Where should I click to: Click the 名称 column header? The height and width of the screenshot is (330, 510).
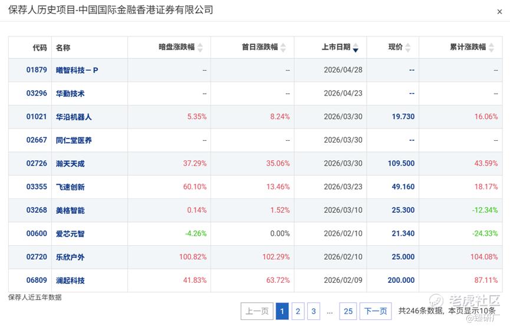tap(62, 48)
